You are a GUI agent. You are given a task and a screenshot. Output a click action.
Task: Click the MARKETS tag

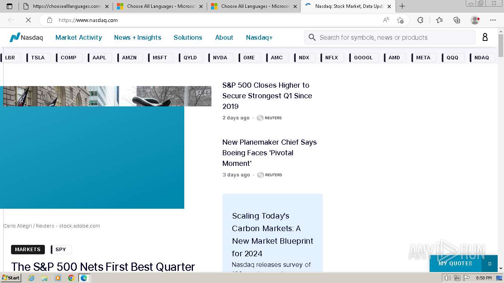(28, 250)
